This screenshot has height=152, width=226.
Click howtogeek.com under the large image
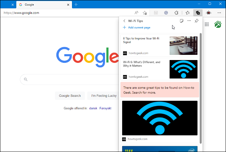click(x=137, y=139)
